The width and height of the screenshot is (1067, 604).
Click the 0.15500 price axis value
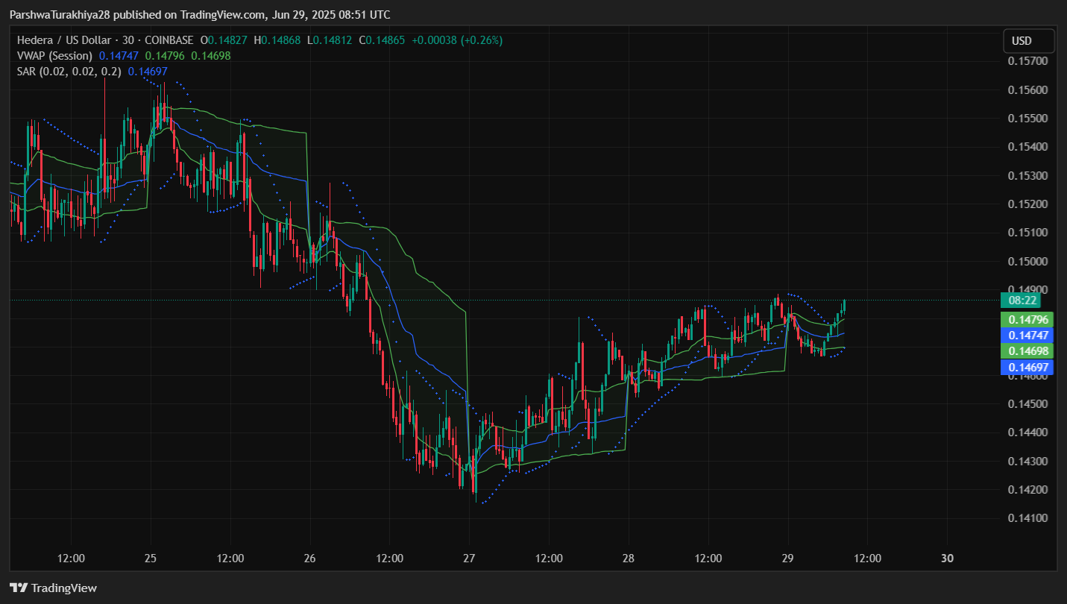coord(1028,119)
